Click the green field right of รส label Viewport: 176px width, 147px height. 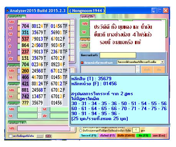[x=59, y=109]
